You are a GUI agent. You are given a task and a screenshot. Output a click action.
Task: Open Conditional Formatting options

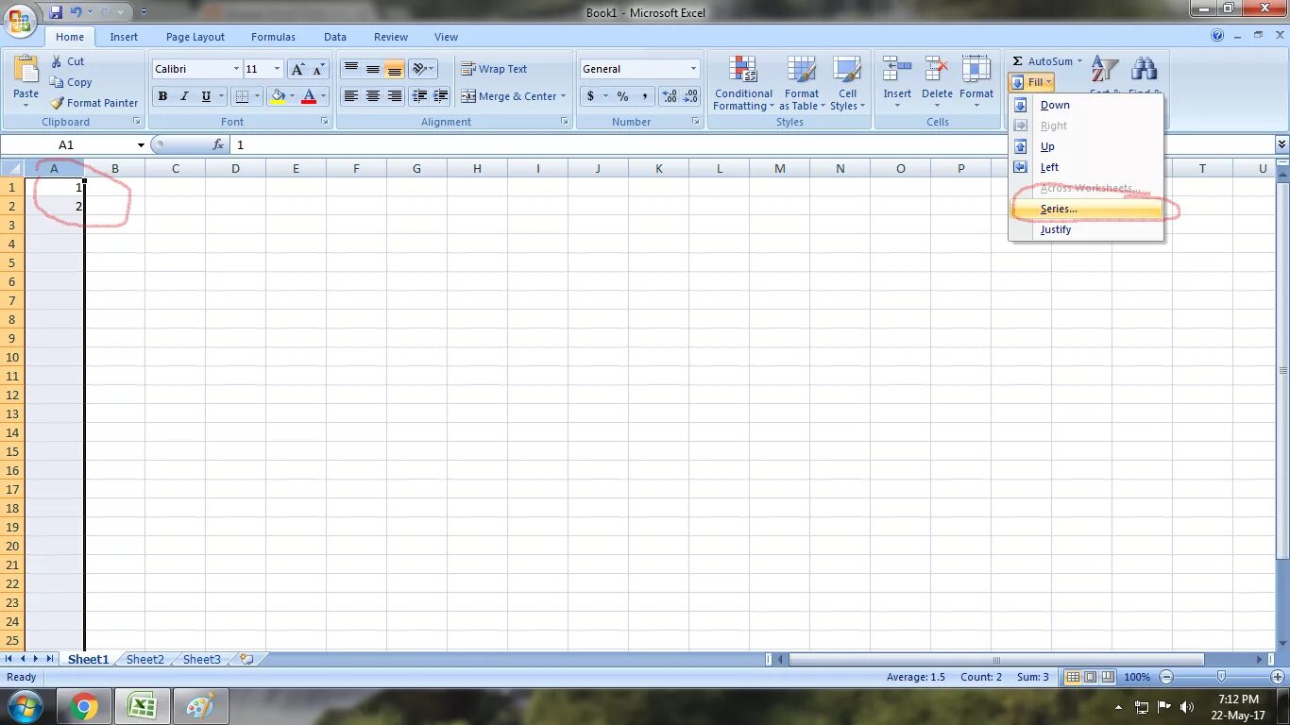743,83
